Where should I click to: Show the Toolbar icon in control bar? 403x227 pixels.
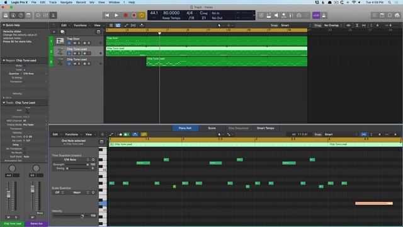point(28,15)
